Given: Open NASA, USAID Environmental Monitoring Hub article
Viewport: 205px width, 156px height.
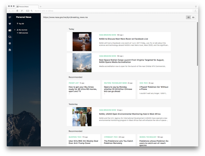Looking at the screenshot, I should pos(130,114).
